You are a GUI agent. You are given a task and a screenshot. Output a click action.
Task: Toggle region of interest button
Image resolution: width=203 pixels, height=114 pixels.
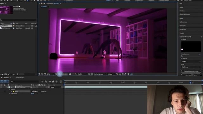[89, 74]
